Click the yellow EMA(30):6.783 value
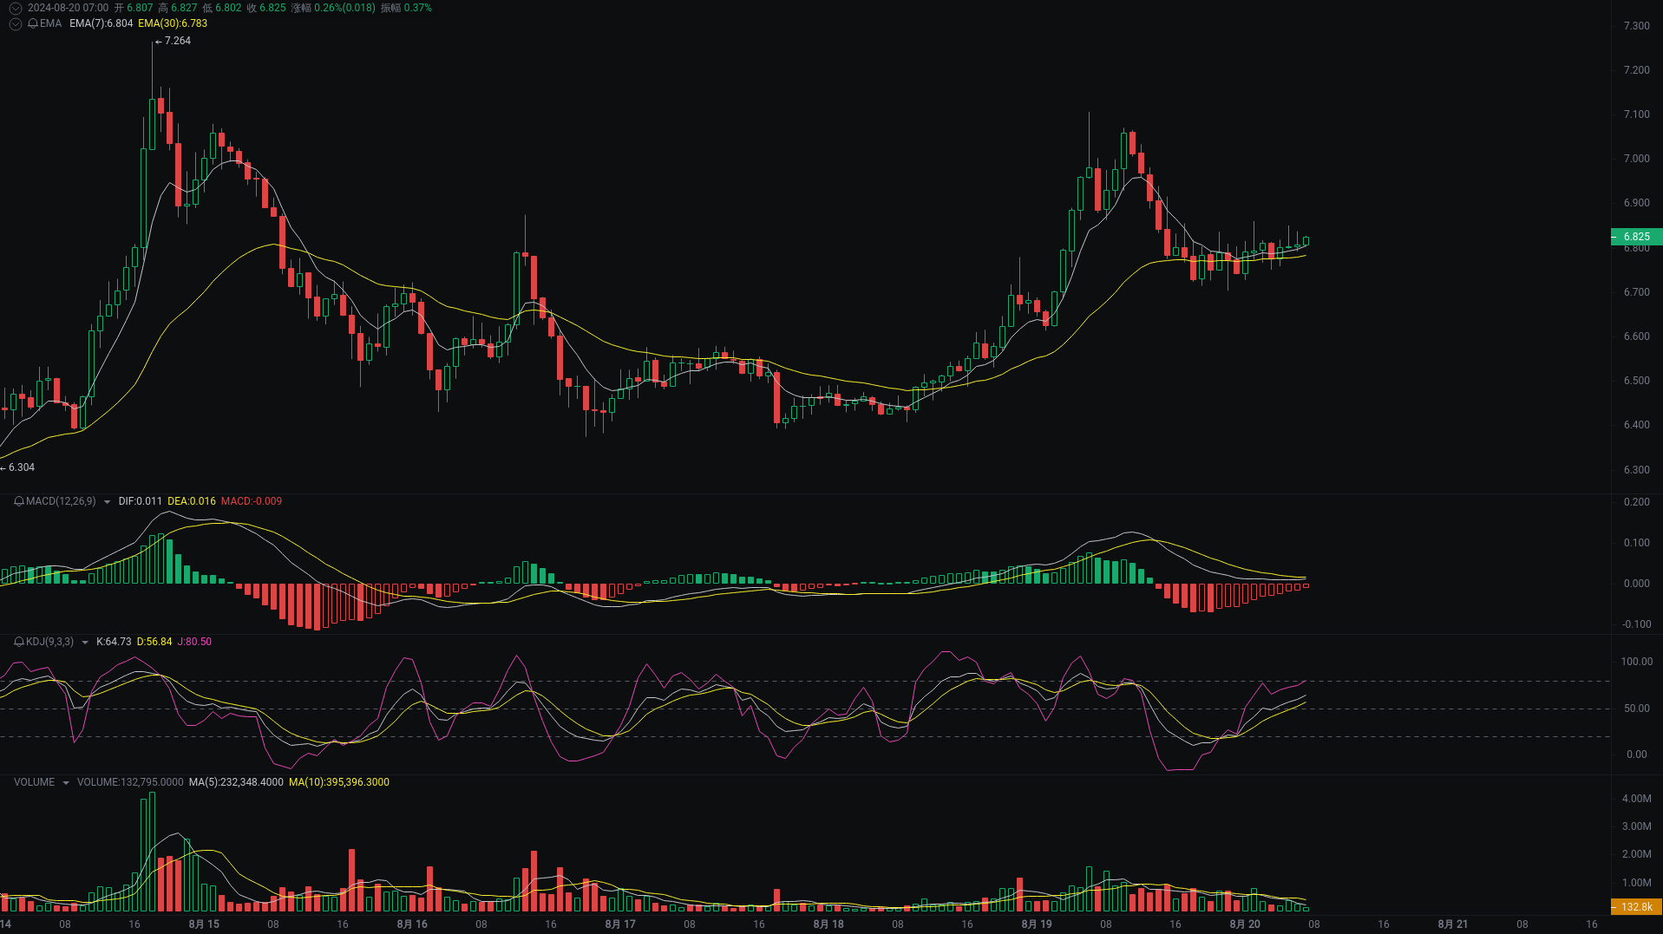The width and height of the screenshot is (1663, 934). pyautogui.click(x=173, y=23)
